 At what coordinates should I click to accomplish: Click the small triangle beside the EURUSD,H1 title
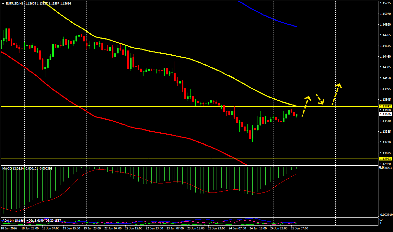point(3,3)
